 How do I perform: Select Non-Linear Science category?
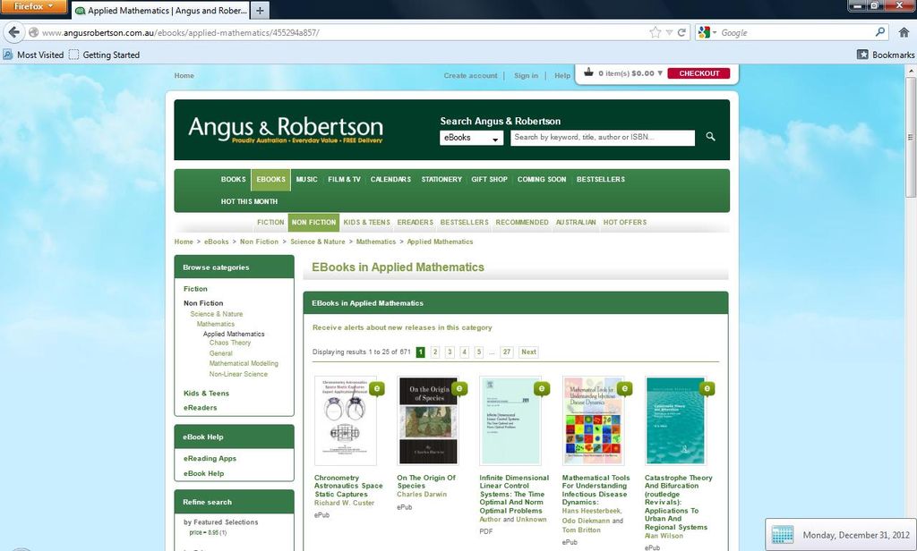click(238, 374)
